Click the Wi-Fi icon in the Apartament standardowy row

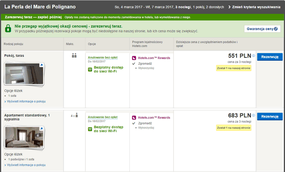[90, 129]
